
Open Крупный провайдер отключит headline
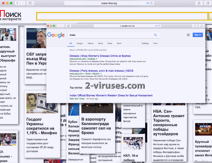coord(204,148)
